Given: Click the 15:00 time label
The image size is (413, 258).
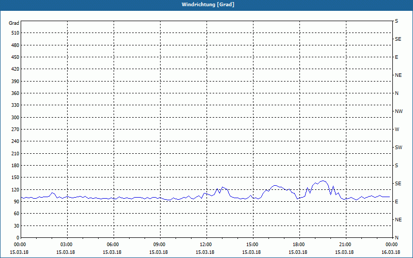Looking at the screenshot, I should [x=253, y=245].
